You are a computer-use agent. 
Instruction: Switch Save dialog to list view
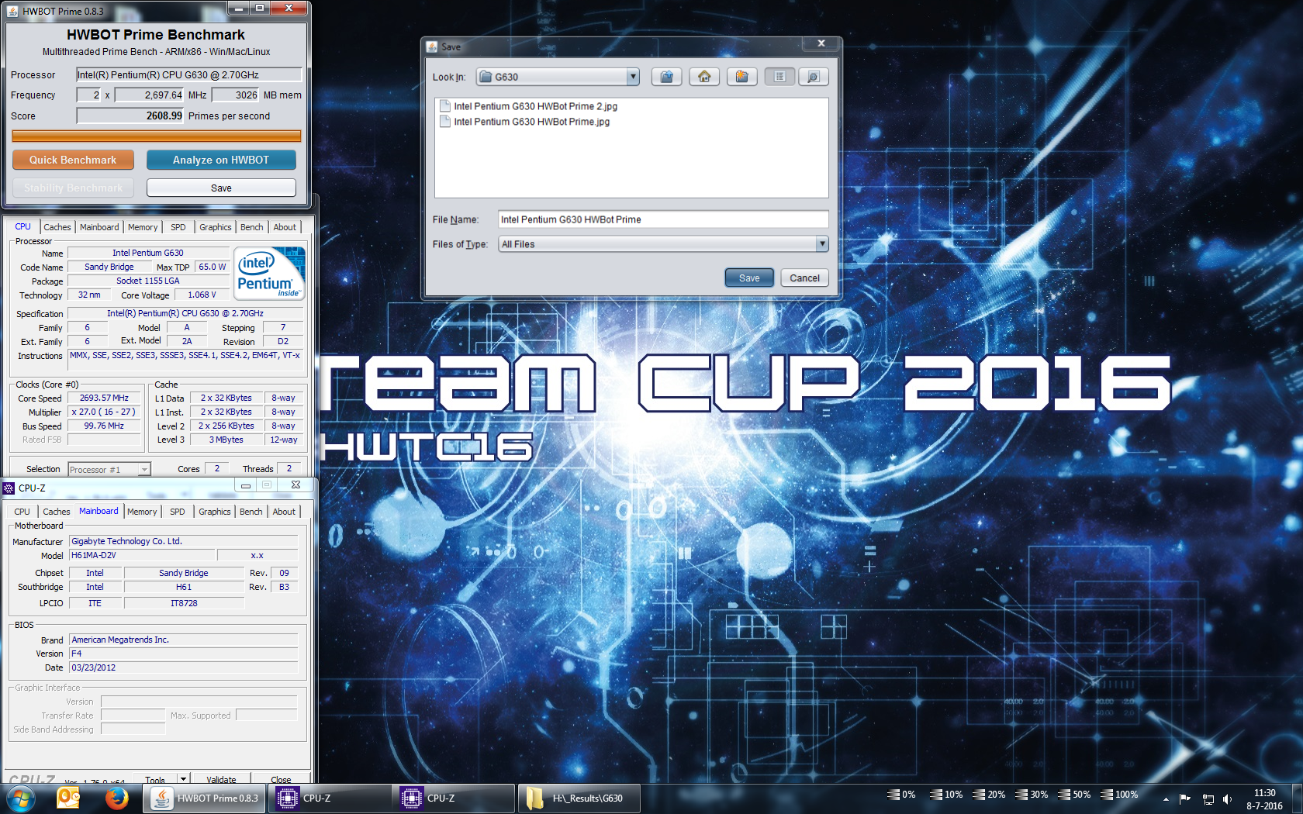tap(779, 77)
